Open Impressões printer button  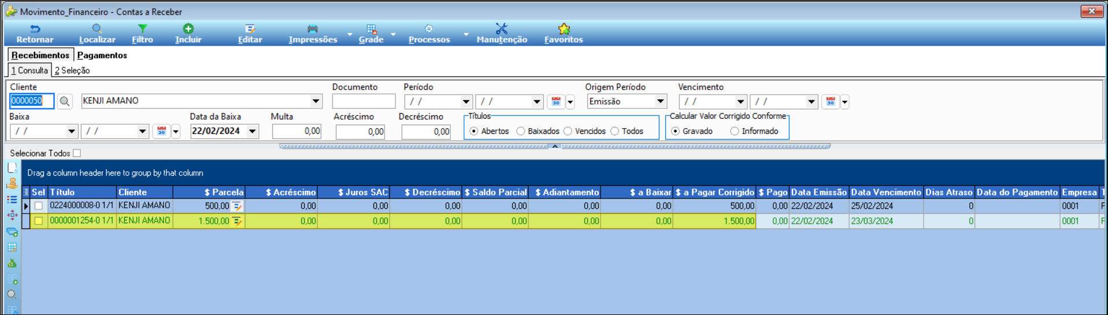[x=313, y=34]
